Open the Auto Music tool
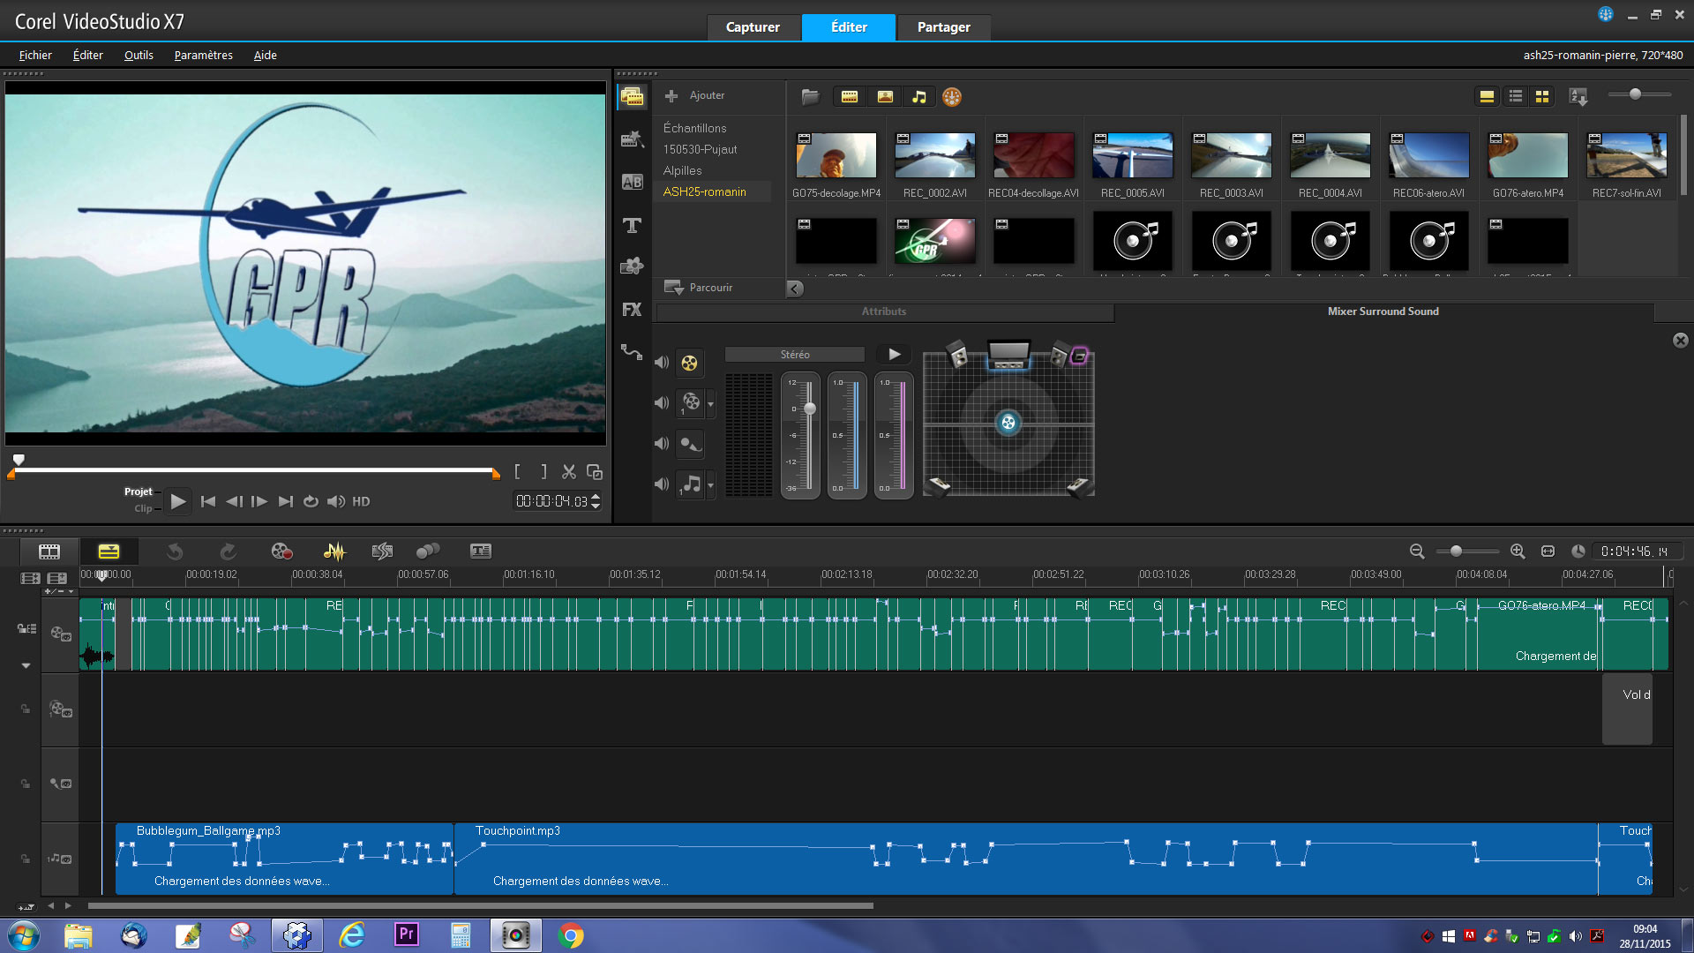1694x953 pixels. [x=382, y=552]
